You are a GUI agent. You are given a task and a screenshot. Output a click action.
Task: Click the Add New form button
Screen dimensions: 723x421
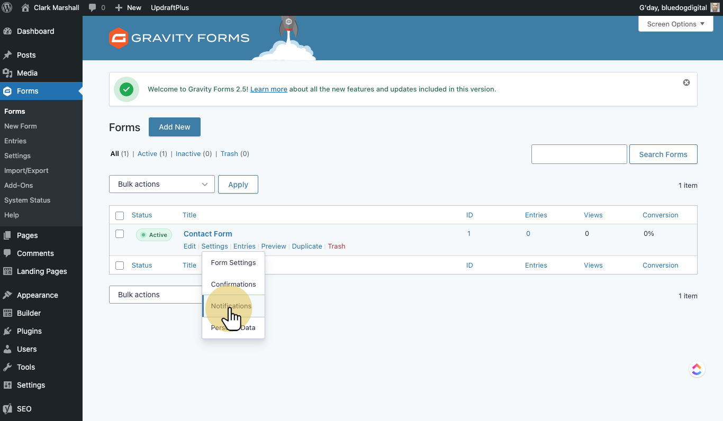click(175, 127)
